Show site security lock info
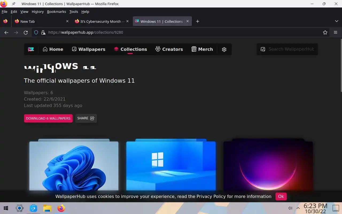Image resolution: width=342 pixels, height=214 pixels. tap(43, 32)
